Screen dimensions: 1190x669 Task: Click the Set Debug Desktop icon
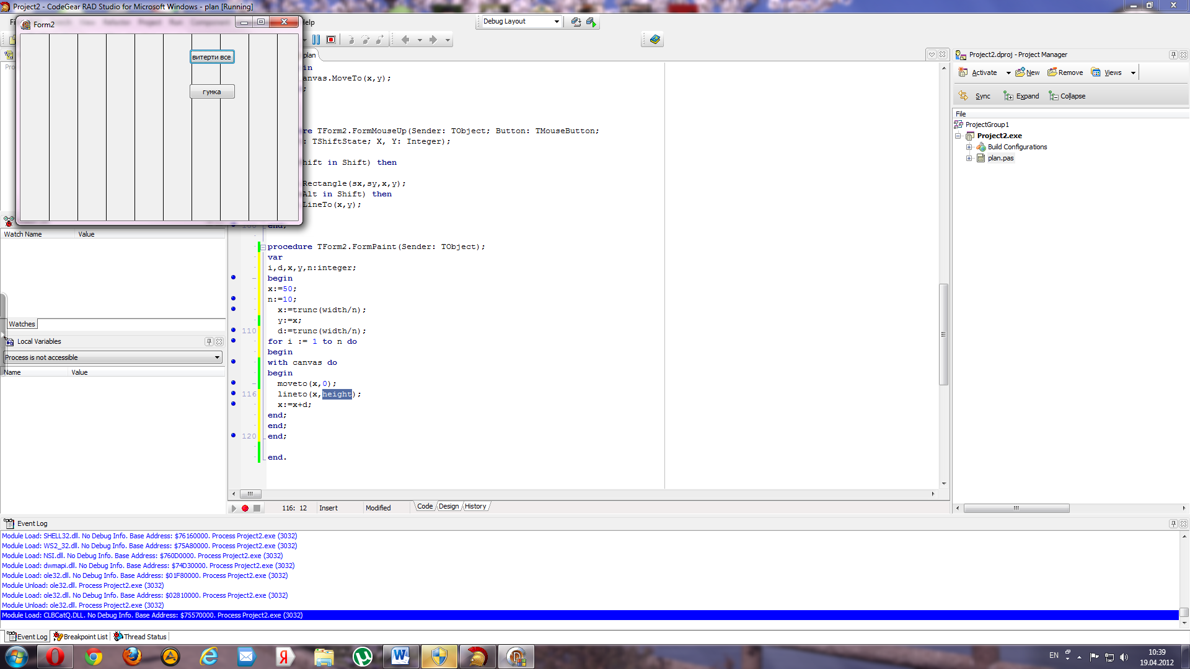[591, 22]
